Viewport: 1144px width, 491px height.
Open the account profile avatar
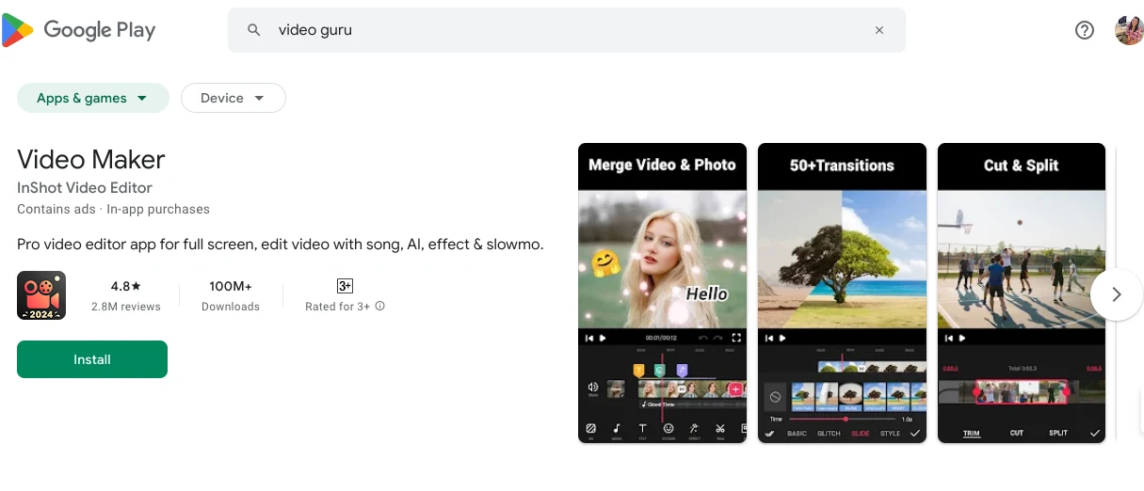point(1128,30)
